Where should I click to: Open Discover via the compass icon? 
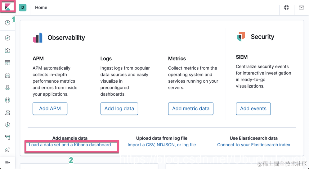point(7,38)
